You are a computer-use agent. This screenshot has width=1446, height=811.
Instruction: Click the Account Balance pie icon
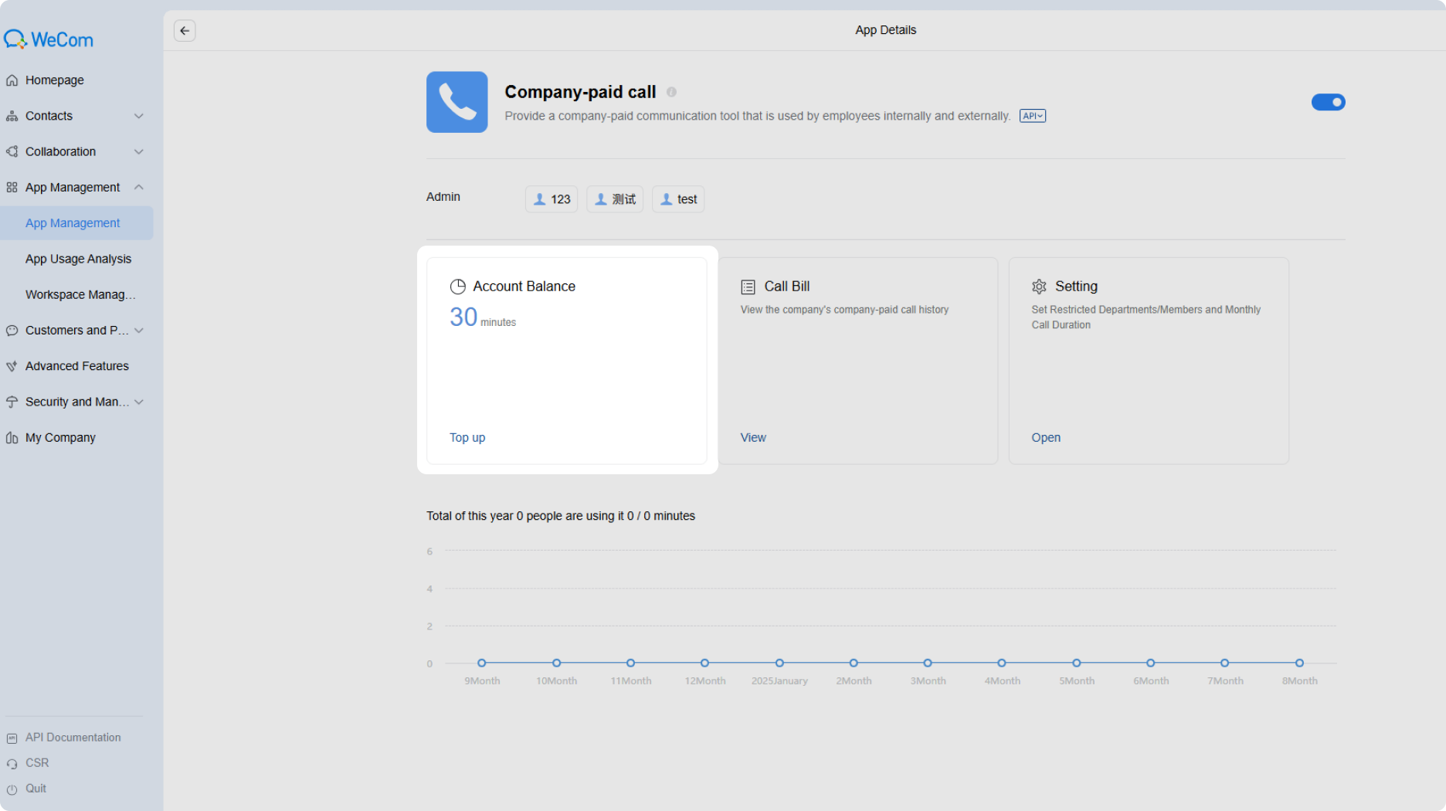click(x=458, y=287)
